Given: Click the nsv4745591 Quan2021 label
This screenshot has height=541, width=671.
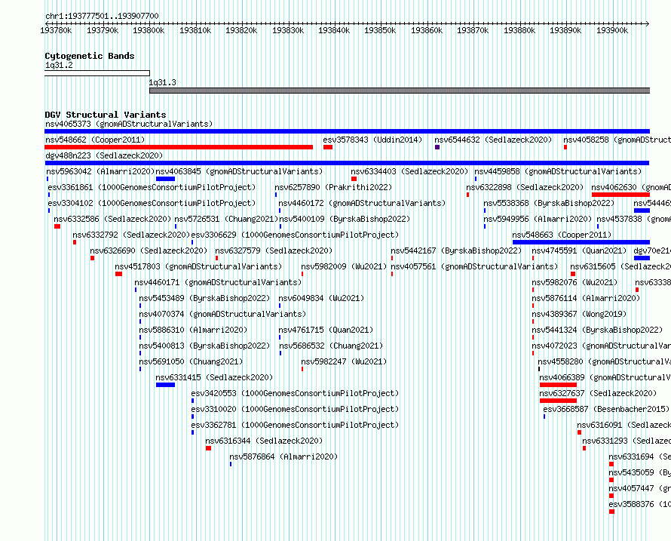Looking at the screenshot, I should (579, 251).
